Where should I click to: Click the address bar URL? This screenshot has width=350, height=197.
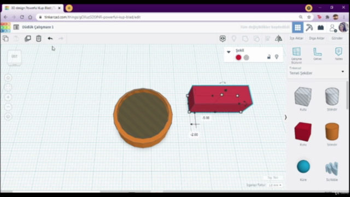click(x=92, y=17)
